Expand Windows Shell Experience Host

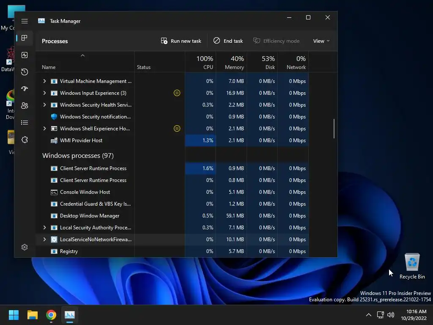point(44,129)
